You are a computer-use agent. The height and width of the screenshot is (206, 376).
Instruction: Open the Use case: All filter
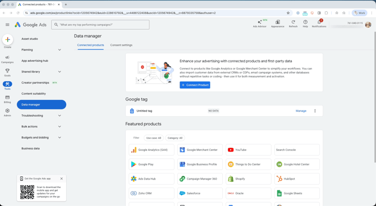(154, 138)
